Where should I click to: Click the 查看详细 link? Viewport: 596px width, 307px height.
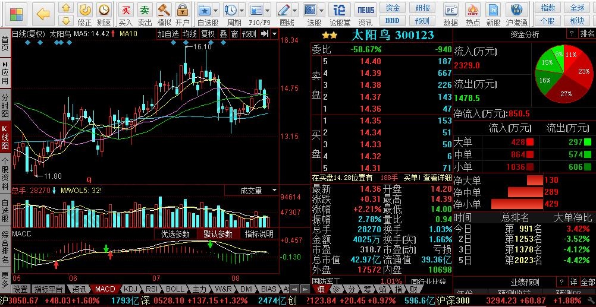[437, 178]
